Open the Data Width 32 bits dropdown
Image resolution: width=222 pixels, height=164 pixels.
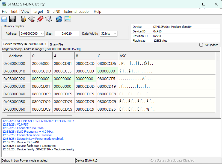click(x=115, y=34)
